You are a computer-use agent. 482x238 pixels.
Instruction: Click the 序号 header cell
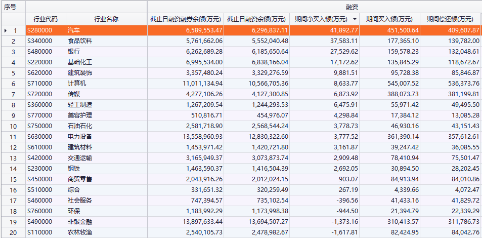pos(11,7)
